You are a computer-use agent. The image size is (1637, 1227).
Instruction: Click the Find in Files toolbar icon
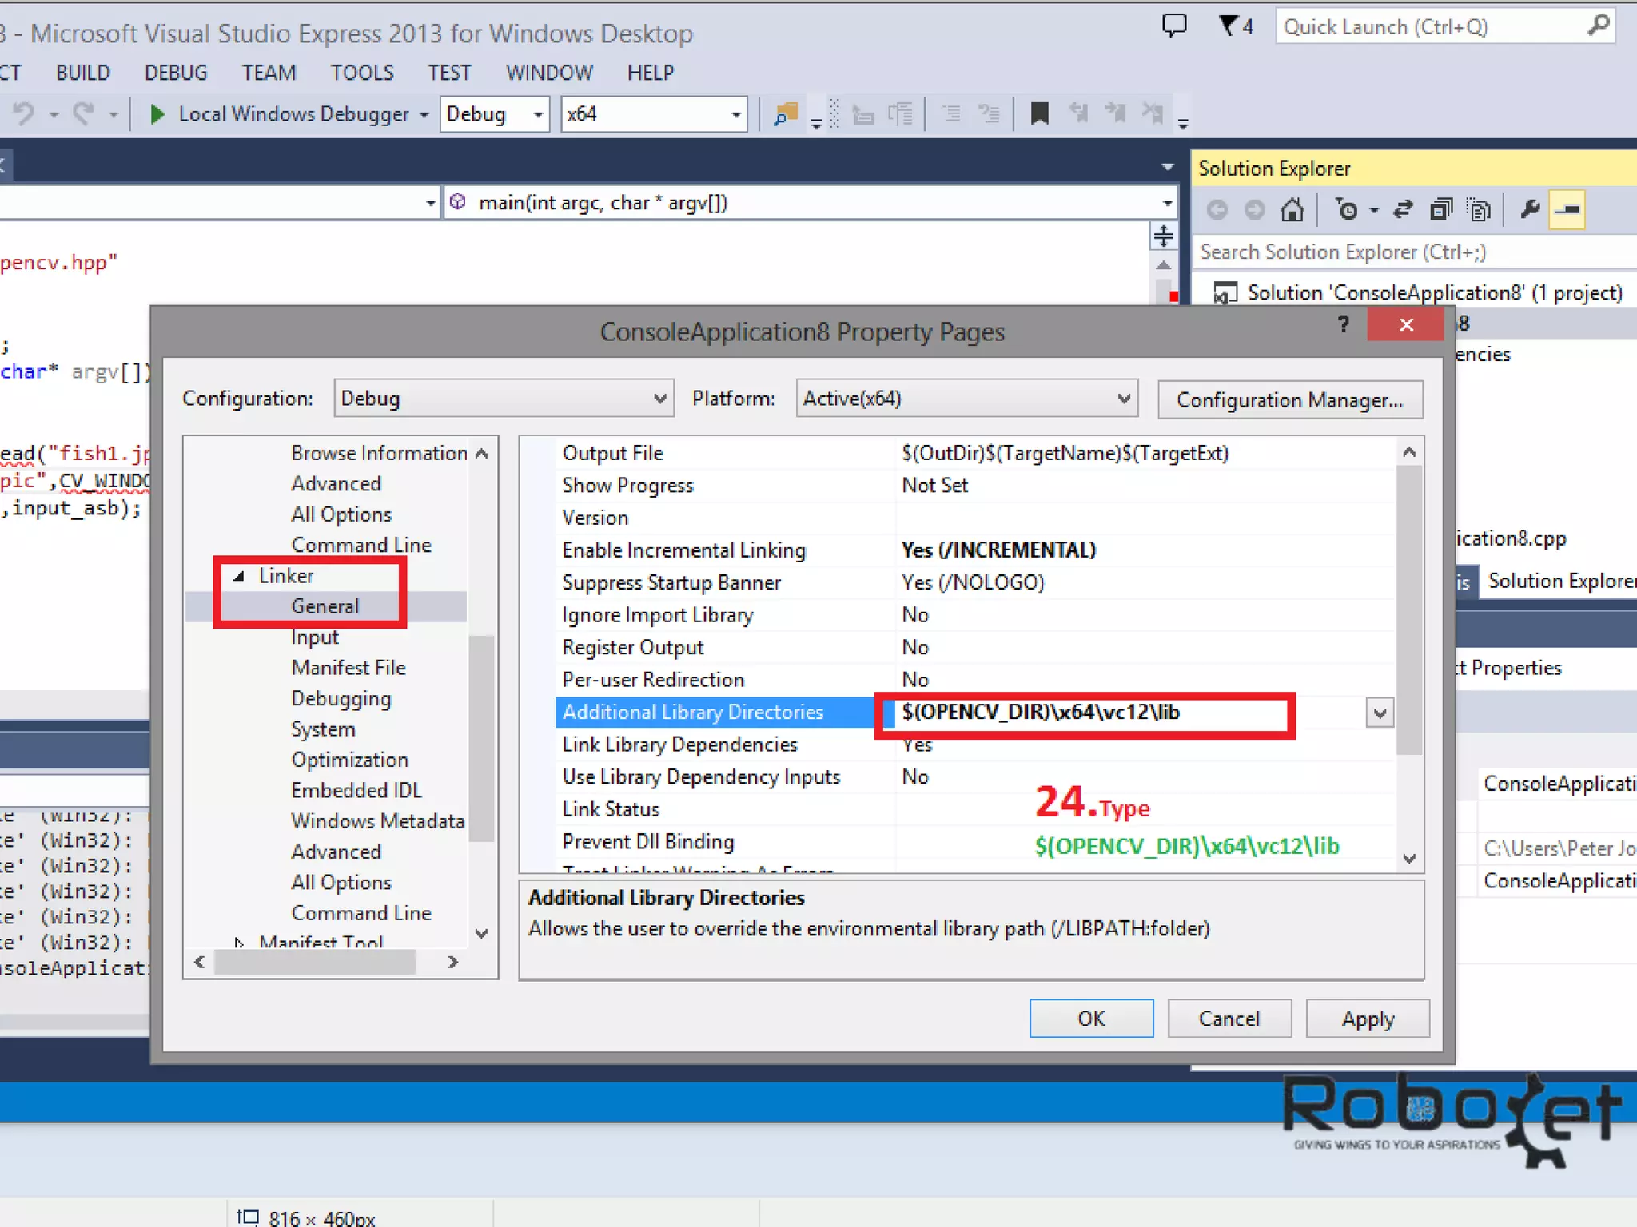[786, 114]
